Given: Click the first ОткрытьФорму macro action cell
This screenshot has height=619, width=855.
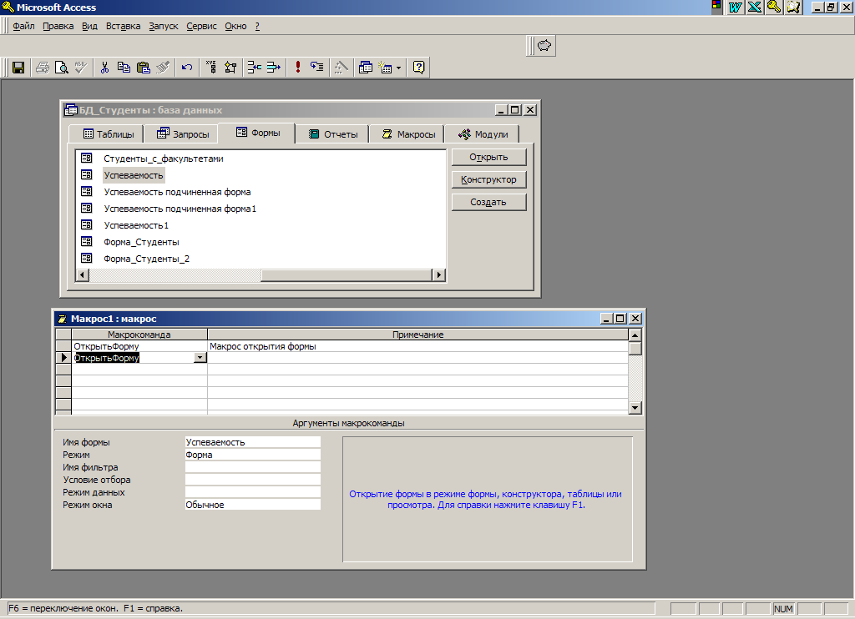Looking at the screenshot, I should 139,346.
